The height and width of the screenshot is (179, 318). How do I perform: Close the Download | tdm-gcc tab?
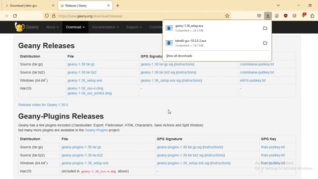[53, 5]
